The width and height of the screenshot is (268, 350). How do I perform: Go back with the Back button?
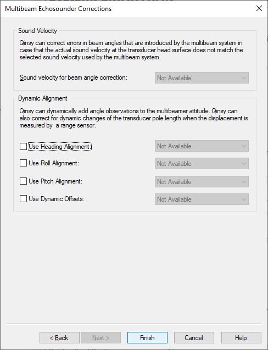(59, 338)
